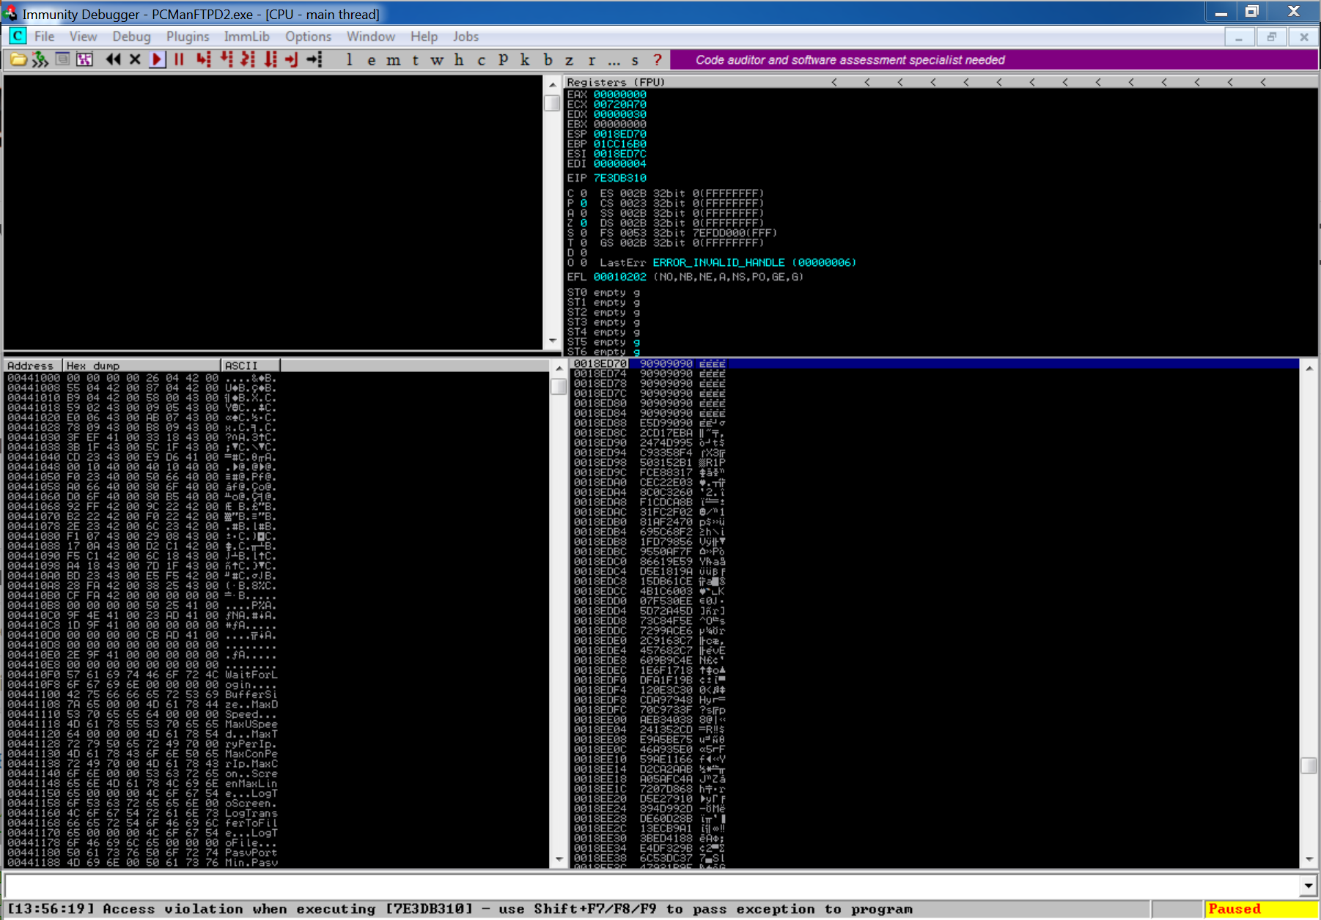
Task: Select the EIP 7E3DB310 register value
Action: (x=620, y=178)
